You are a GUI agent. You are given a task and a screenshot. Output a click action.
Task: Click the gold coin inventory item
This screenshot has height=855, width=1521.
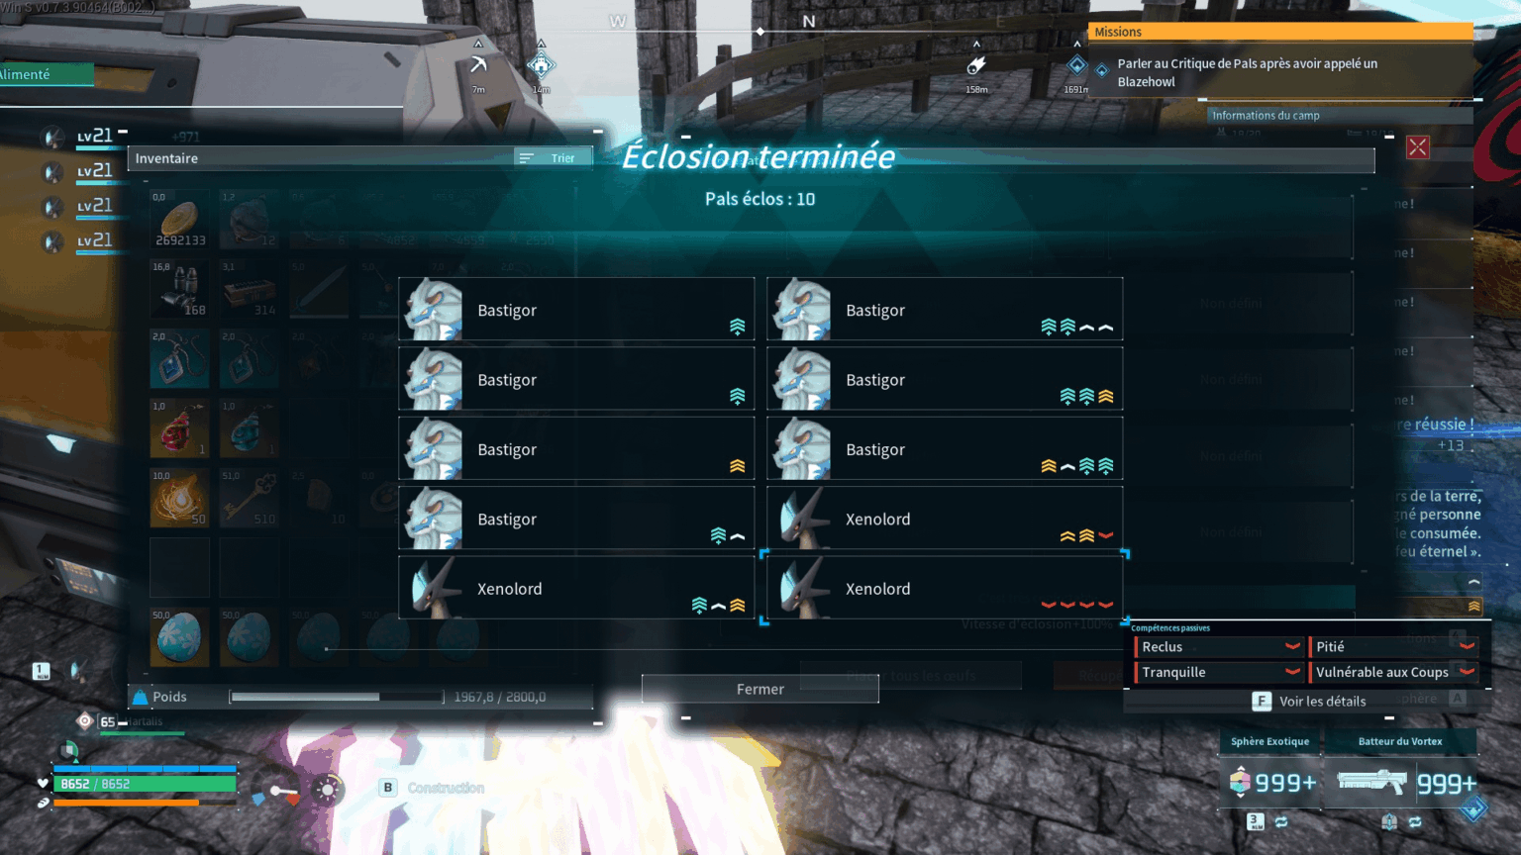tap(179, 220)
